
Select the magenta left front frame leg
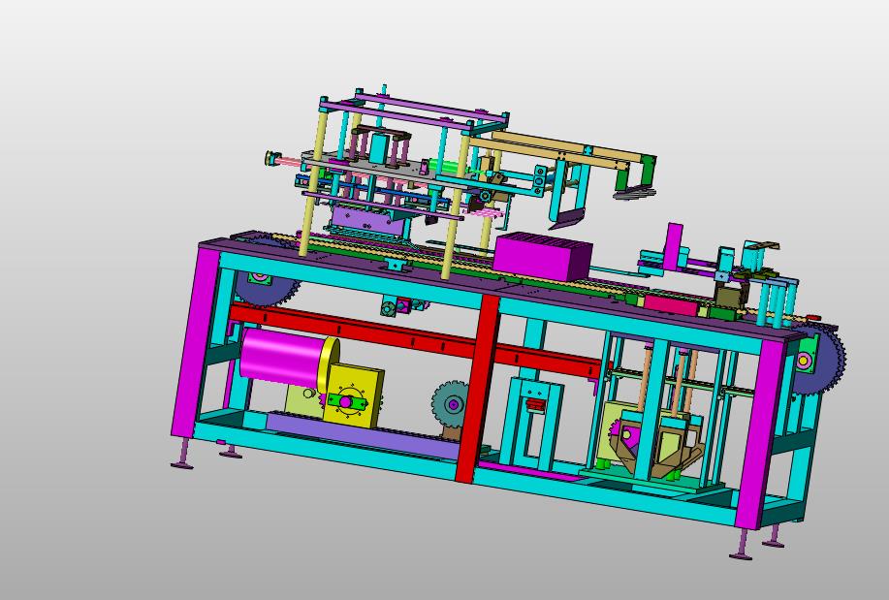(194, 342)
